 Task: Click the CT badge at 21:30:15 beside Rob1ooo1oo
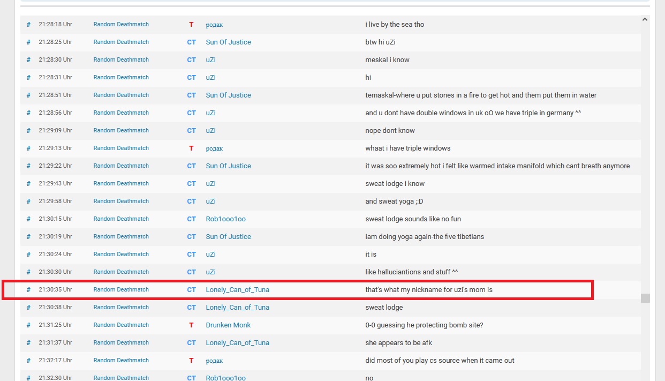pyautogui.click(x=191, y=219)
